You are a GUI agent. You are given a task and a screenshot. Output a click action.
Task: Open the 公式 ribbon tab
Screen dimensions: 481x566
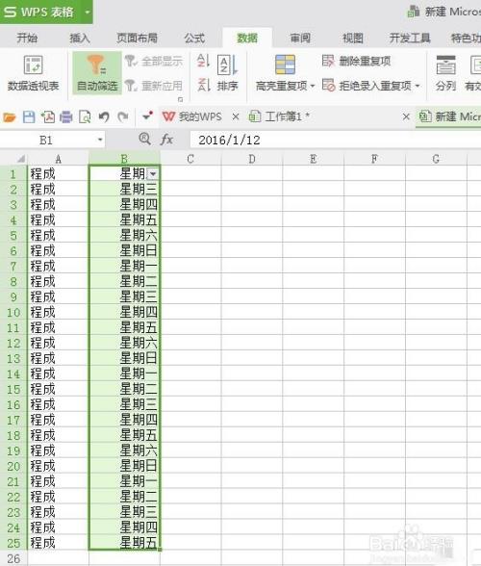pos(194,38)
